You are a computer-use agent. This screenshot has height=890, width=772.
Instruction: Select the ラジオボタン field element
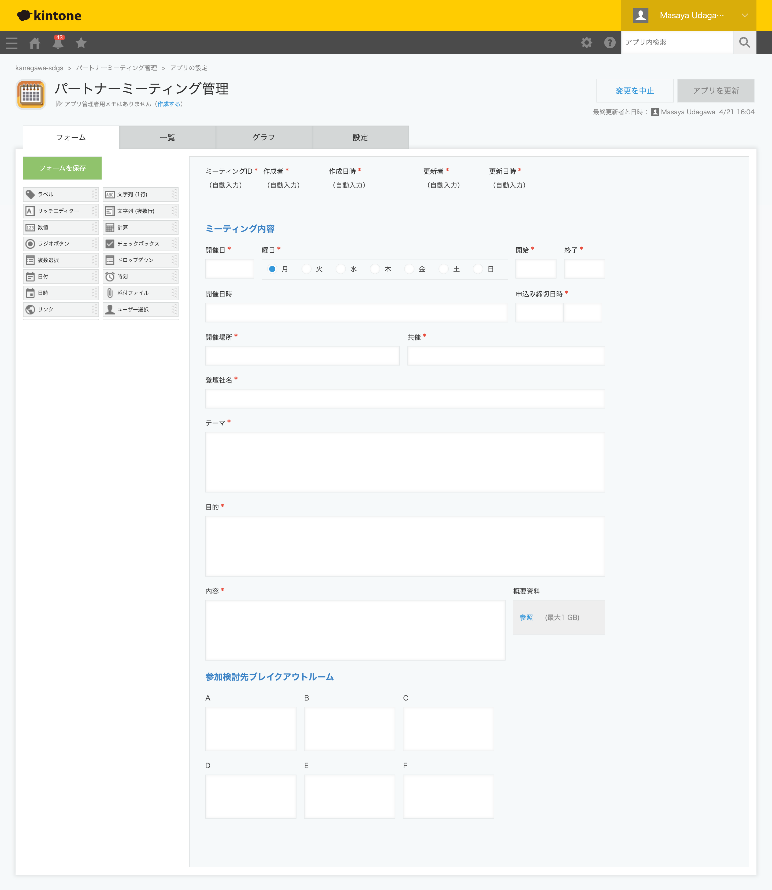(x=60, y=244)
